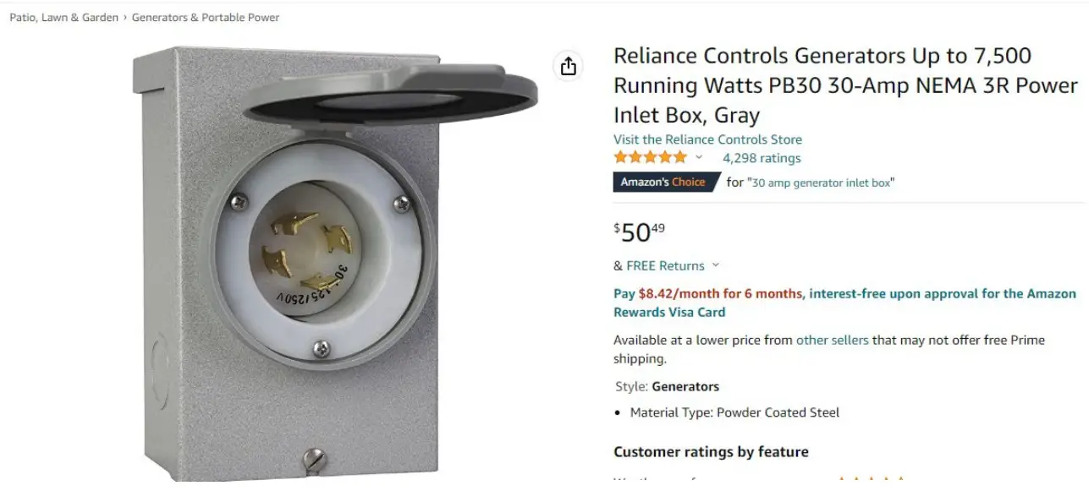Click the breadcrumb separator arrow
Screen dimensions: 1089x491
click(125, 18)
